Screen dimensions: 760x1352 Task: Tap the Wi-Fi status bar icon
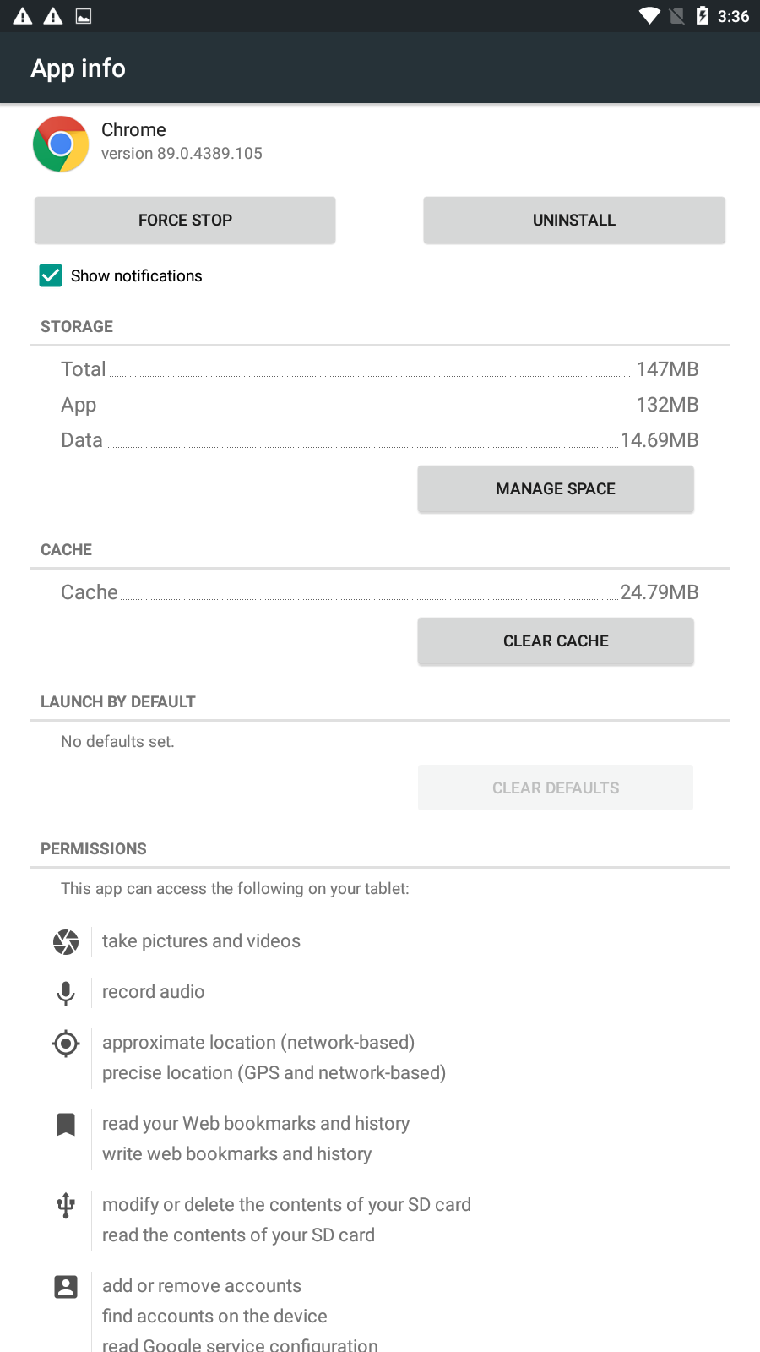click(649, 16)
